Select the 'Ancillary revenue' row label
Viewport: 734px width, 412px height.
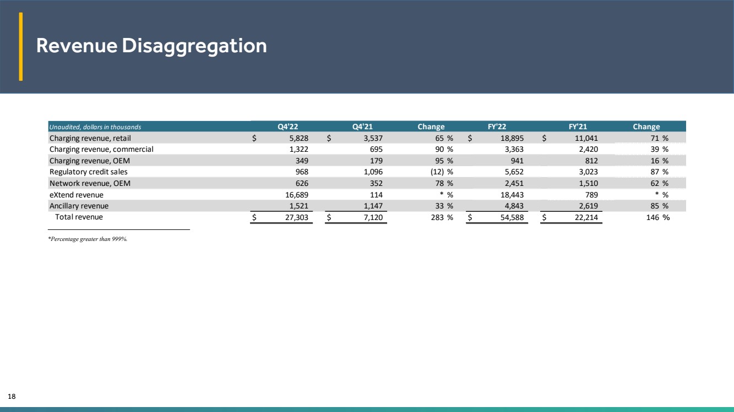tap(79, 206)
